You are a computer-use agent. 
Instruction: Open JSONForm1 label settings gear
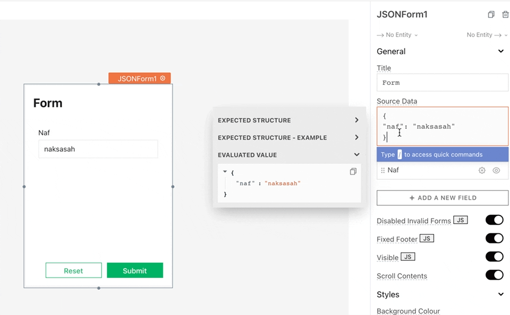point(163,78)
